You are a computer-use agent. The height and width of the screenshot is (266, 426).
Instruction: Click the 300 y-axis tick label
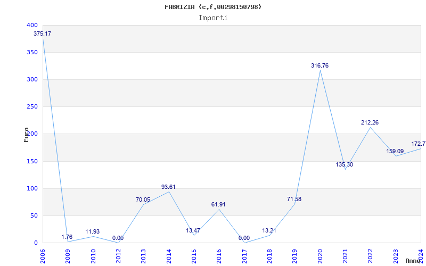pos(32,79)
